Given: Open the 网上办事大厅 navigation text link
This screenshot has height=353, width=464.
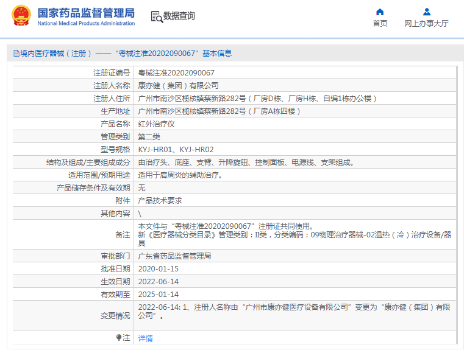Looking at the screenshot, I should [x=426, y=24].
